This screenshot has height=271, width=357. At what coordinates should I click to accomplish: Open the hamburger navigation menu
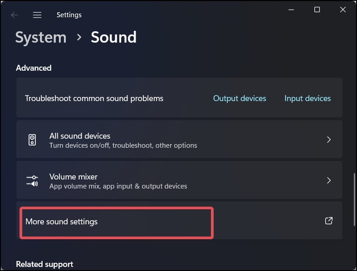point(37,15)
